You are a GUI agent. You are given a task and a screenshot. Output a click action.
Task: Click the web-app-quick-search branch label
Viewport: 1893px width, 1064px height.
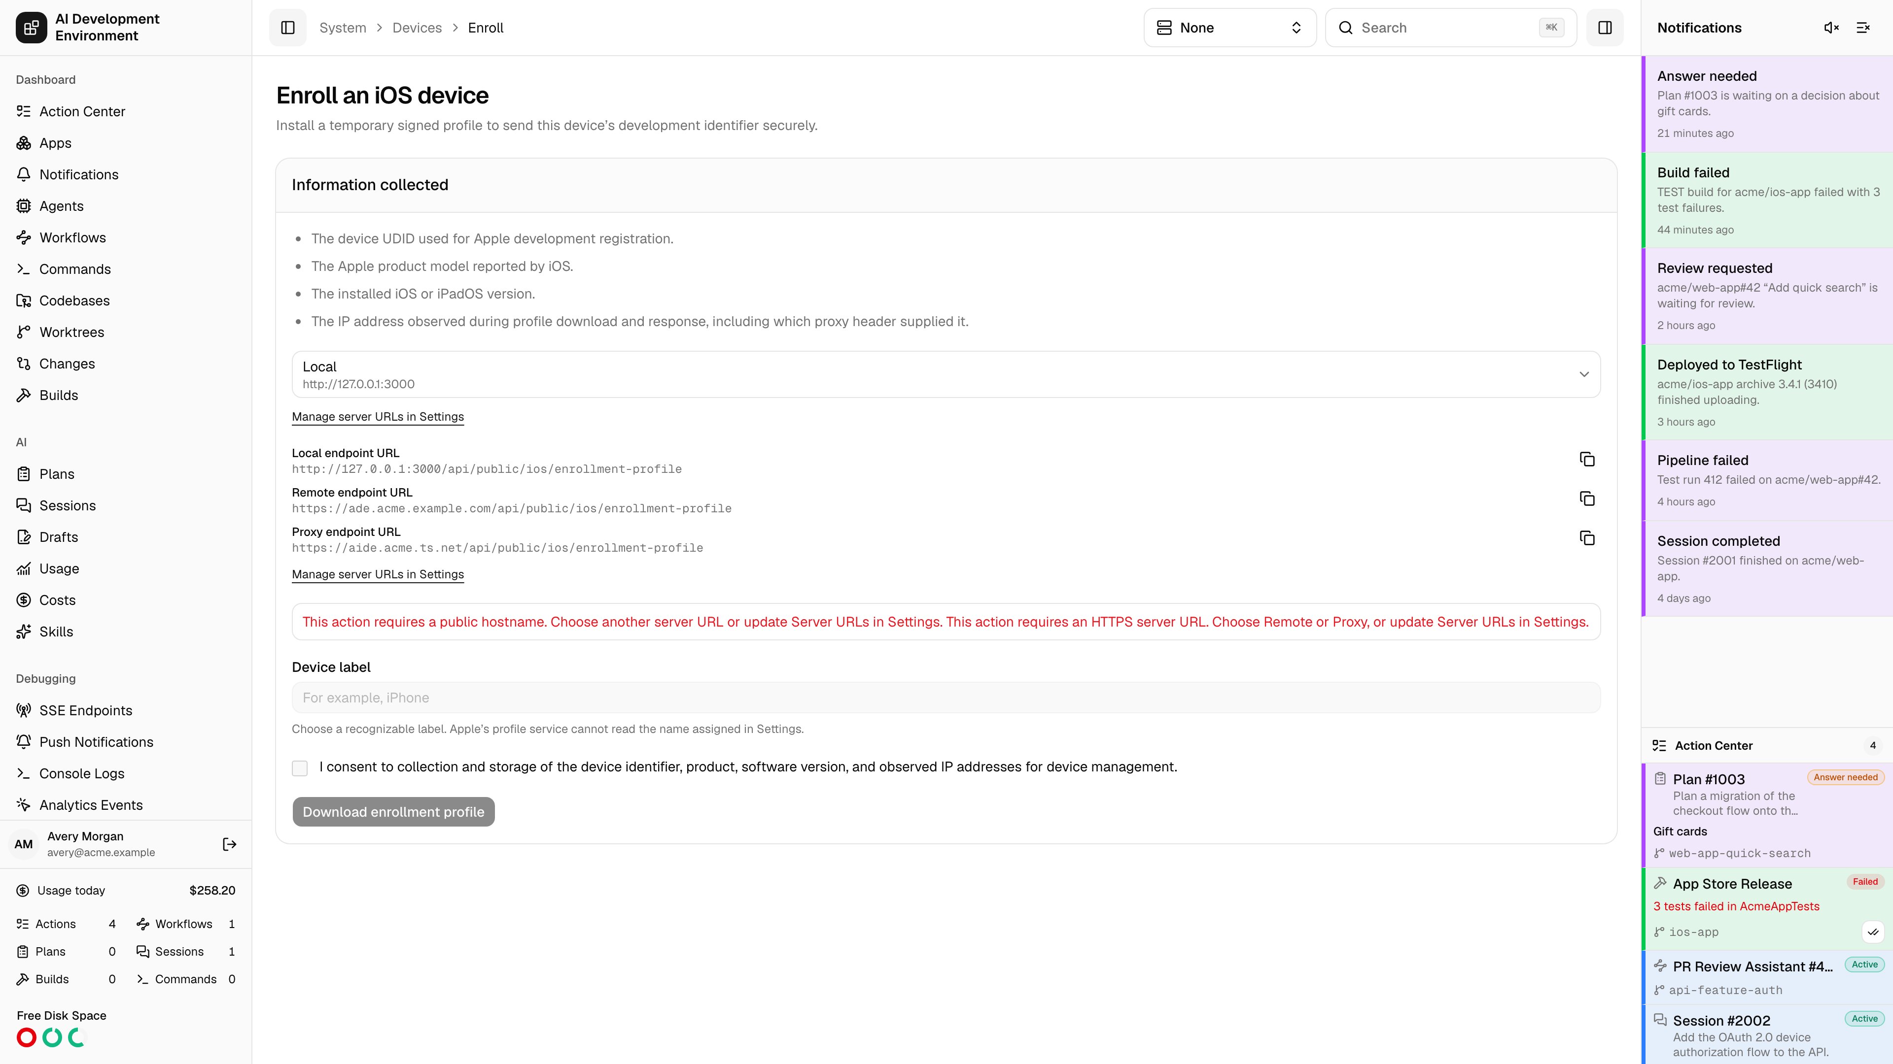[1739, 853]
